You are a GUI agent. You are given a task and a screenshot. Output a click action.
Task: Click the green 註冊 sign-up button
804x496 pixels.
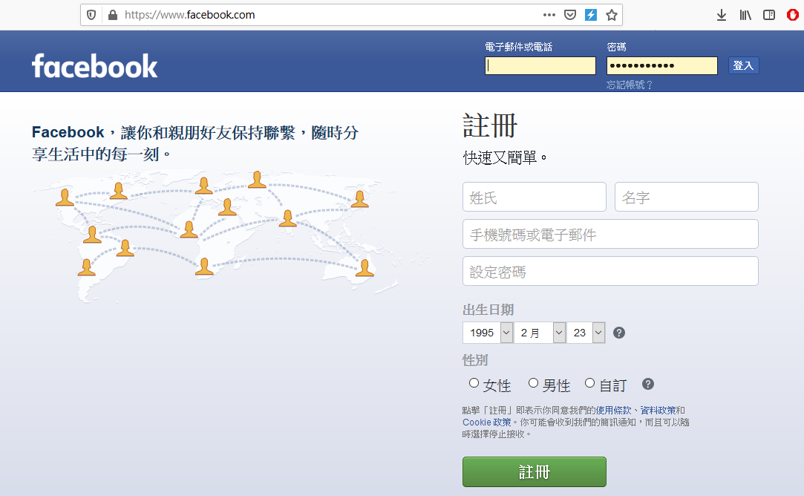click(x=535, y=472)
